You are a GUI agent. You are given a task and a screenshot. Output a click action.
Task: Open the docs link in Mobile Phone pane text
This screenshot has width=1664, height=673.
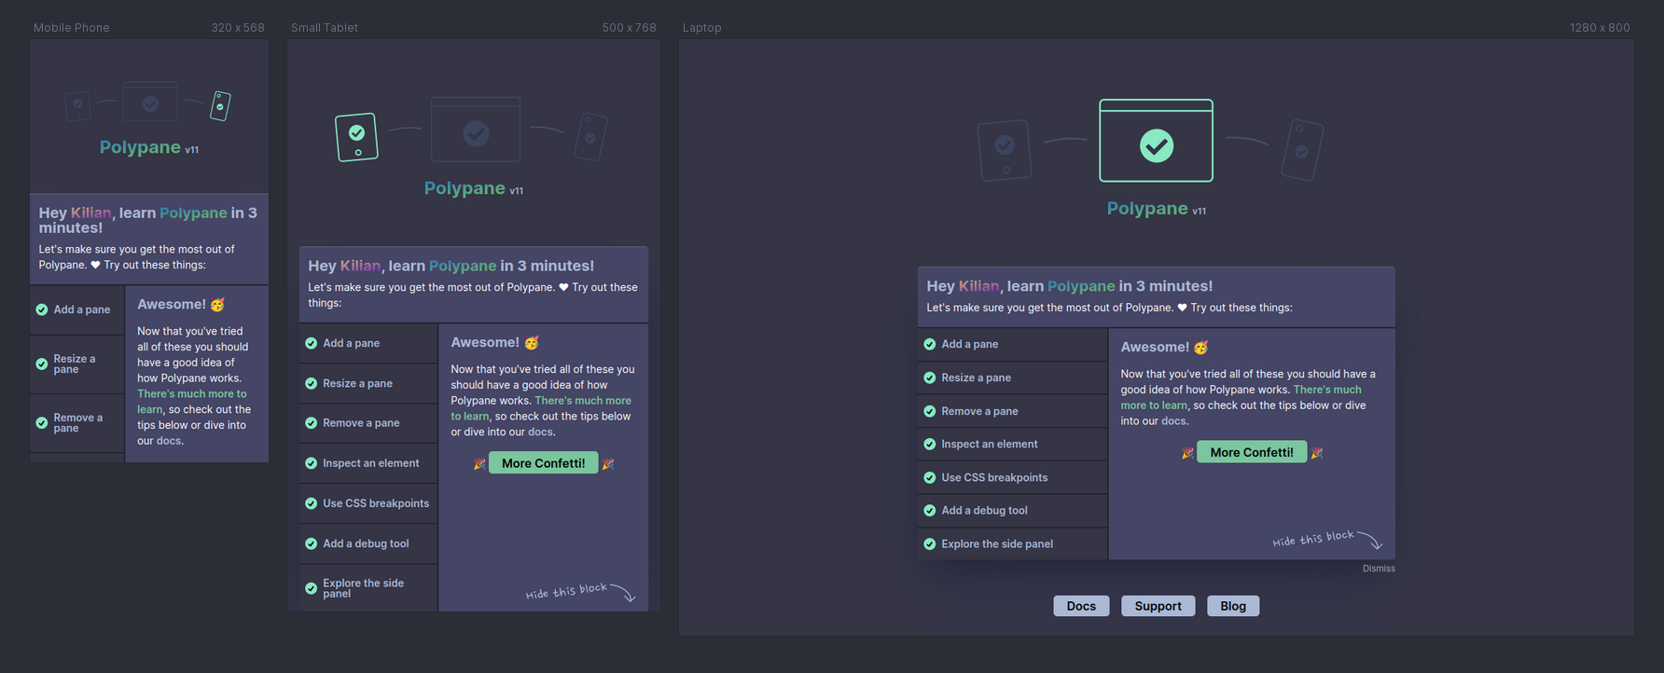[169, 441]
